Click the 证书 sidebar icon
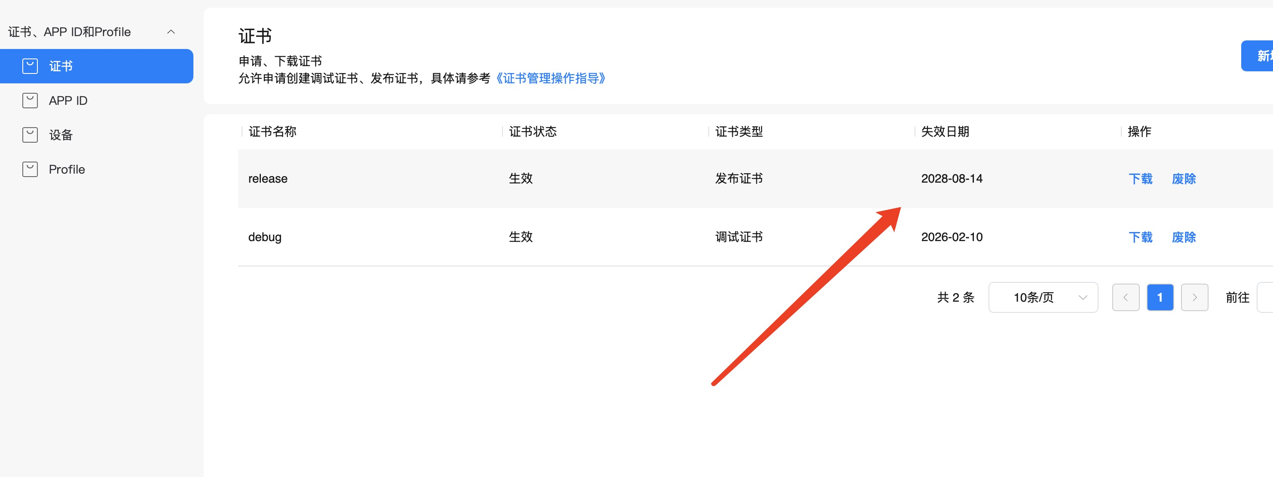The image size is (1273, 477). 30,66
